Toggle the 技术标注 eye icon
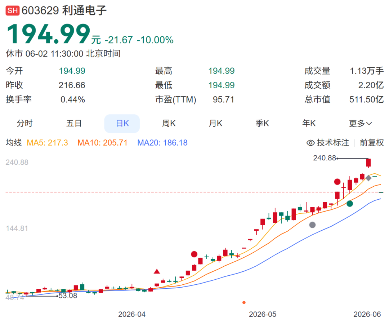The height and width of the screenshot is (324, 389). point(310,143)
